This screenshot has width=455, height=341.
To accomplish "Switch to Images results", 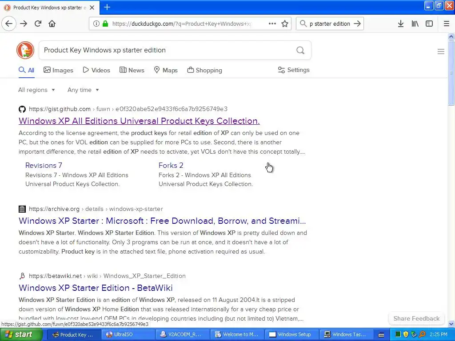I will point(58,70).
